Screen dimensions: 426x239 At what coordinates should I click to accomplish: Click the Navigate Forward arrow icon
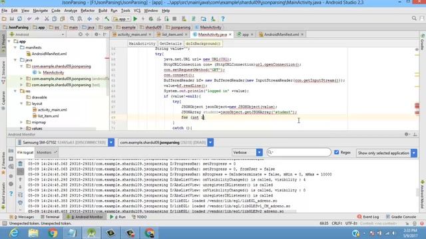coord(97,19)
